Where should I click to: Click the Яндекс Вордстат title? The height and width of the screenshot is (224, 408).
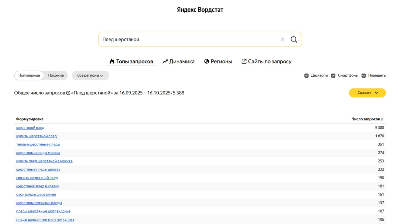coord(200,10)
